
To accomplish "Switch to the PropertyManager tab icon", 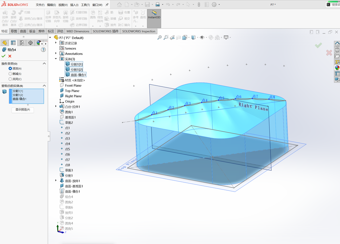I will tap(13, 43).
